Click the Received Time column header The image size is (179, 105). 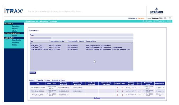pos(148,84)
